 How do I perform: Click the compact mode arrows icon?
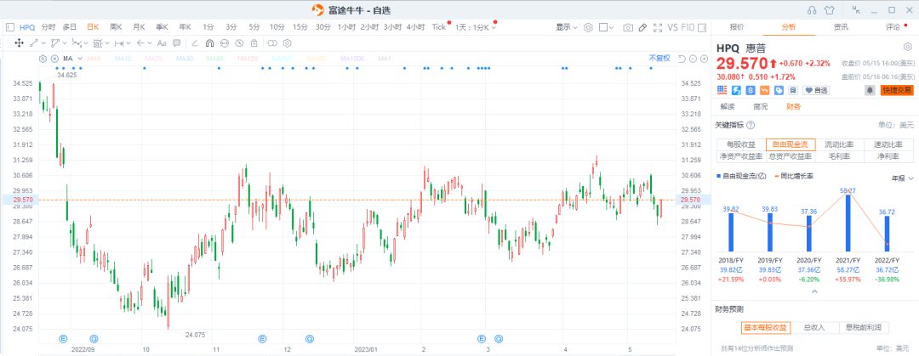click(x=856, y=9)
